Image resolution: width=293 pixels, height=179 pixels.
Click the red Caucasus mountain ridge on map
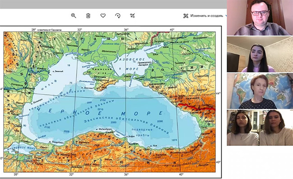point(195,107)
